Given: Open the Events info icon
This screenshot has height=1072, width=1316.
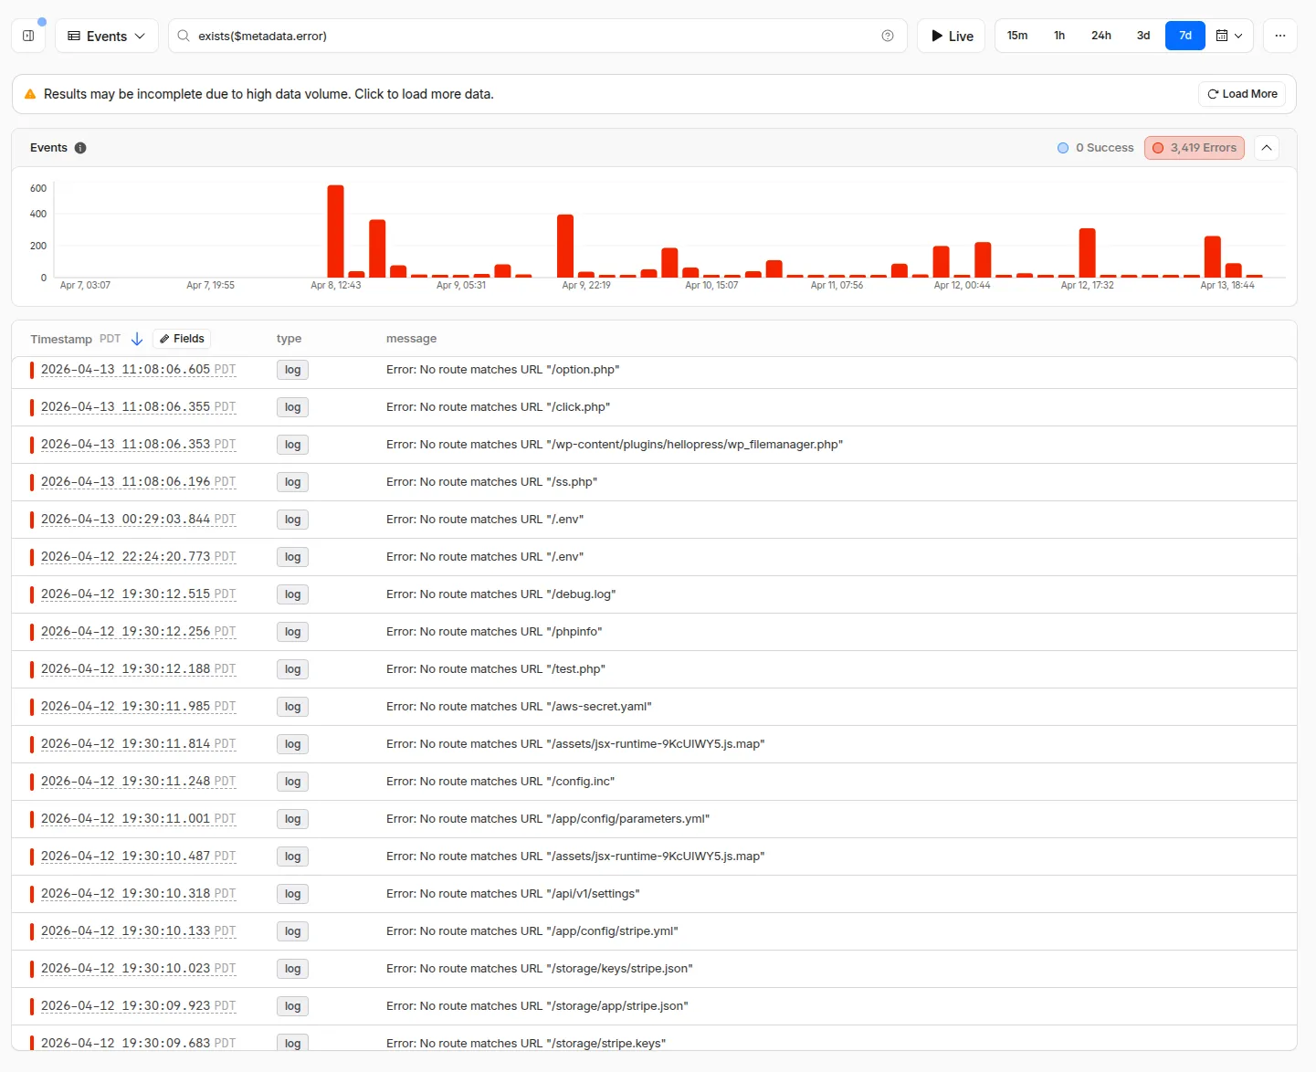Looking at the screenshot, I should tap(80, 148).
